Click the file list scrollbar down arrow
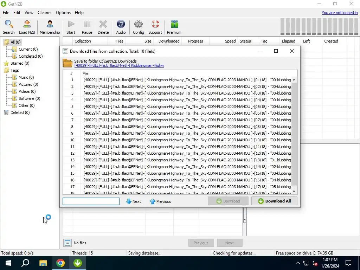Viewport: 360px width, 270px height. (x=294, y=191)
